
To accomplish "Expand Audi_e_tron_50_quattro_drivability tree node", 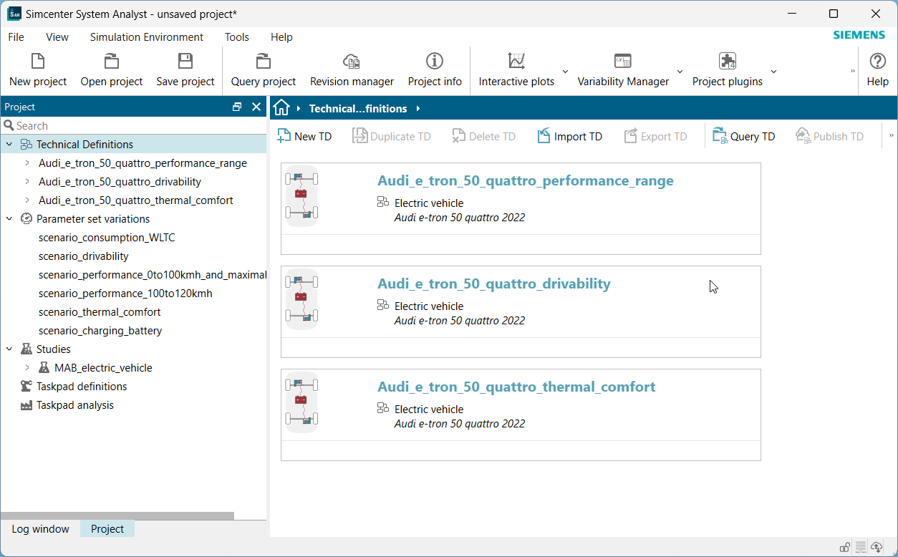I will pos(27,182).
